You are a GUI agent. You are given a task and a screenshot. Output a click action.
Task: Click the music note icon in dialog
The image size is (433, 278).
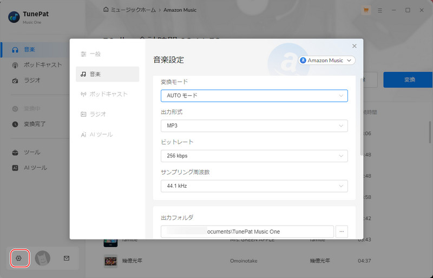click(83, 74)
